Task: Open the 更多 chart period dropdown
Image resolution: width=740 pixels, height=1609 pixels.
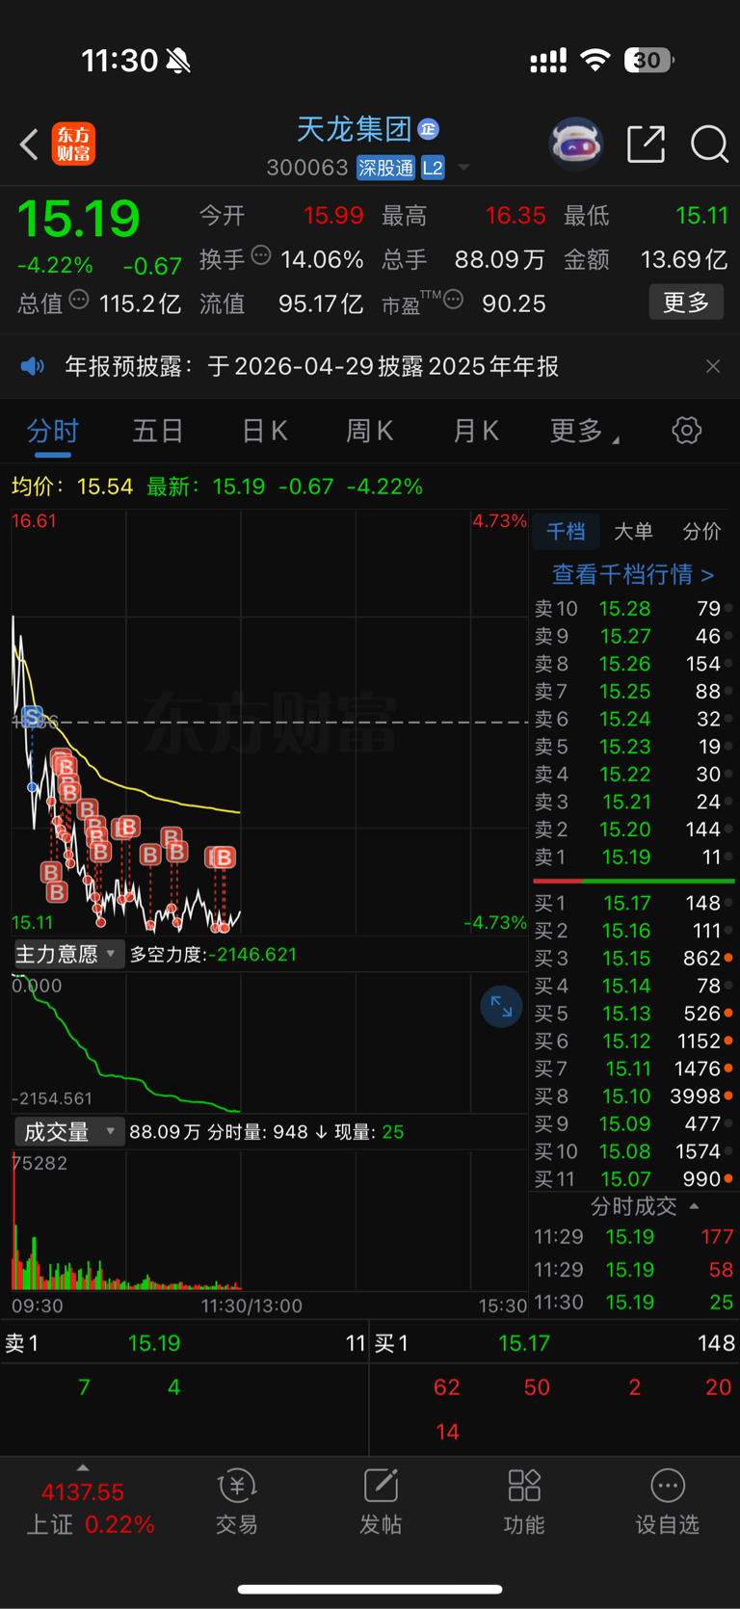Action: 584,431
